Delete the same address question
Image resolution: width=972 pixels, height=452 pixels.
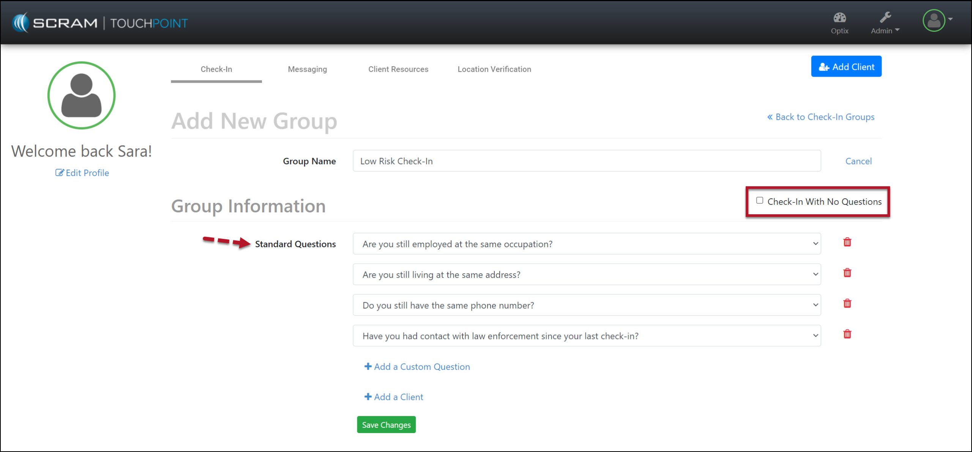point(847,273)
